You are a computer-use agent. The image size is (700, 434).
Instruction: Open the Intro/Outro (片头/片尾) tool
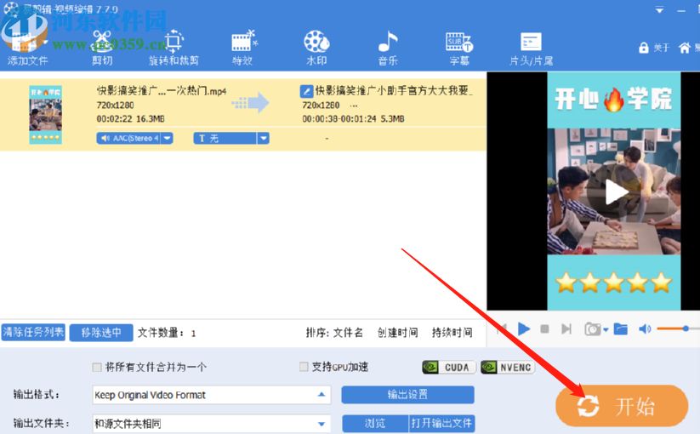coord(532,49)
